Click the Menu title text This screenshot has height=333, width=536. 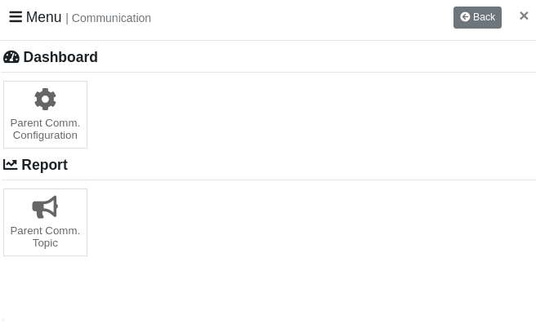(44, 17)
